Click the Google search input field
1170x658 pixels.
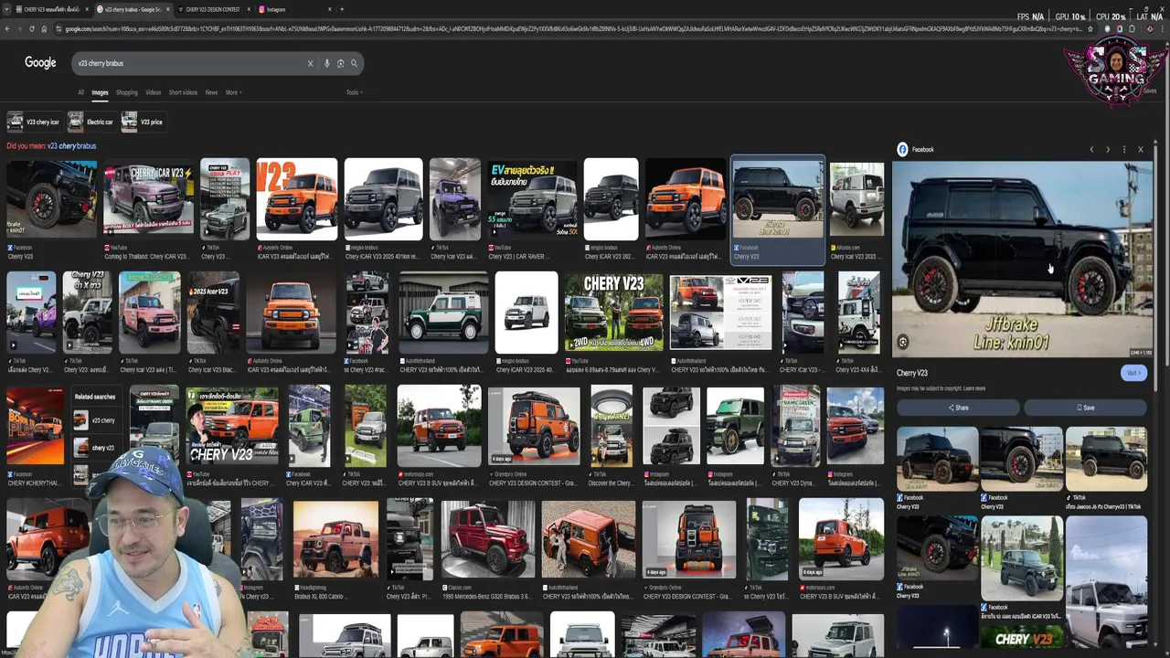pos(187,63)
